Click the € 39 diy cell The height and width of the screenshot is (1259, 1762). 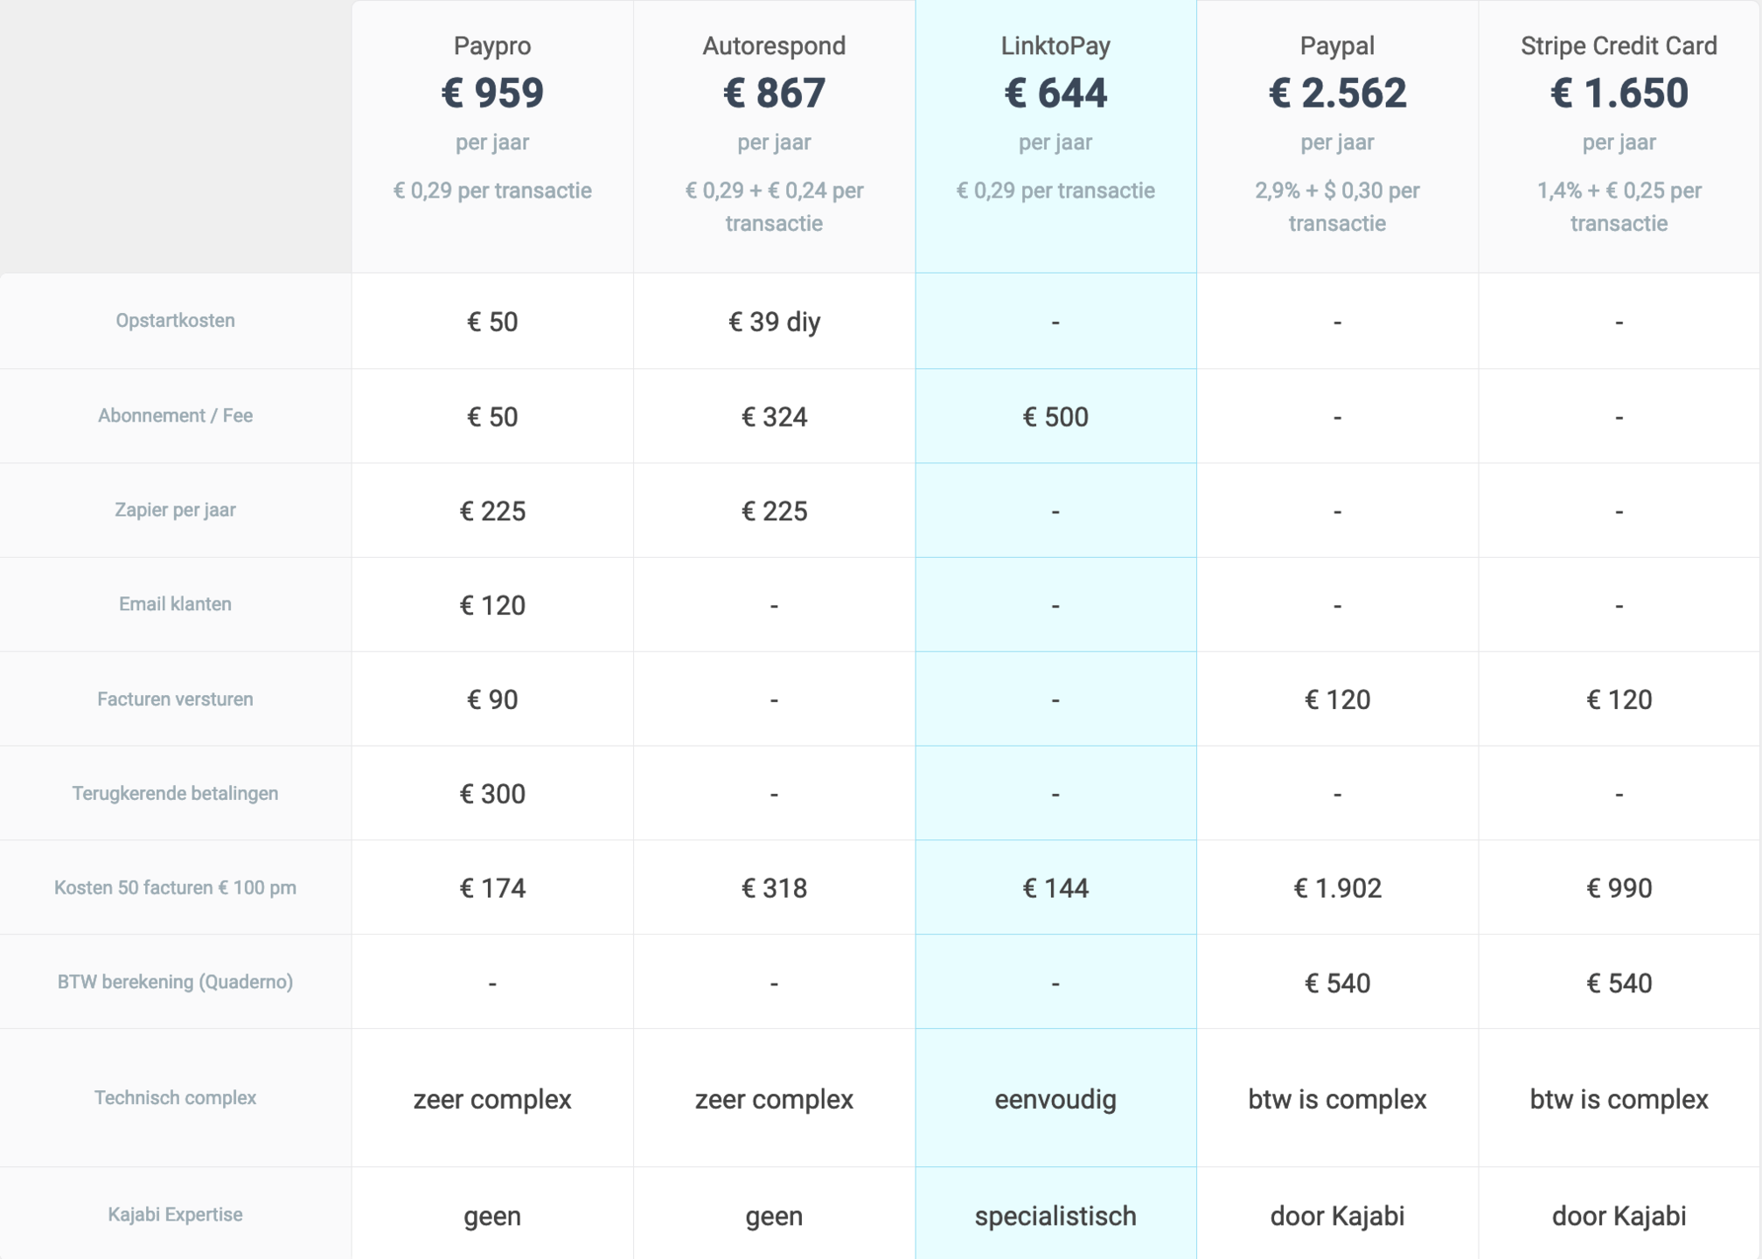pos(774,322)
